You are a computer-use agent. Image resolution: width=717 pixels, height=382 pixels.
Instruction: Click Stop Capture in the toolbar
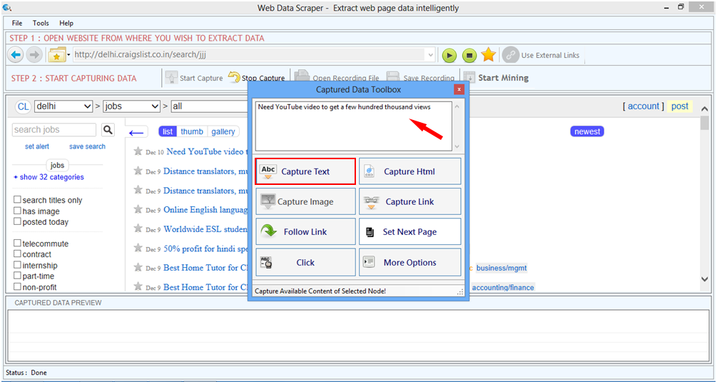point(256,78)
